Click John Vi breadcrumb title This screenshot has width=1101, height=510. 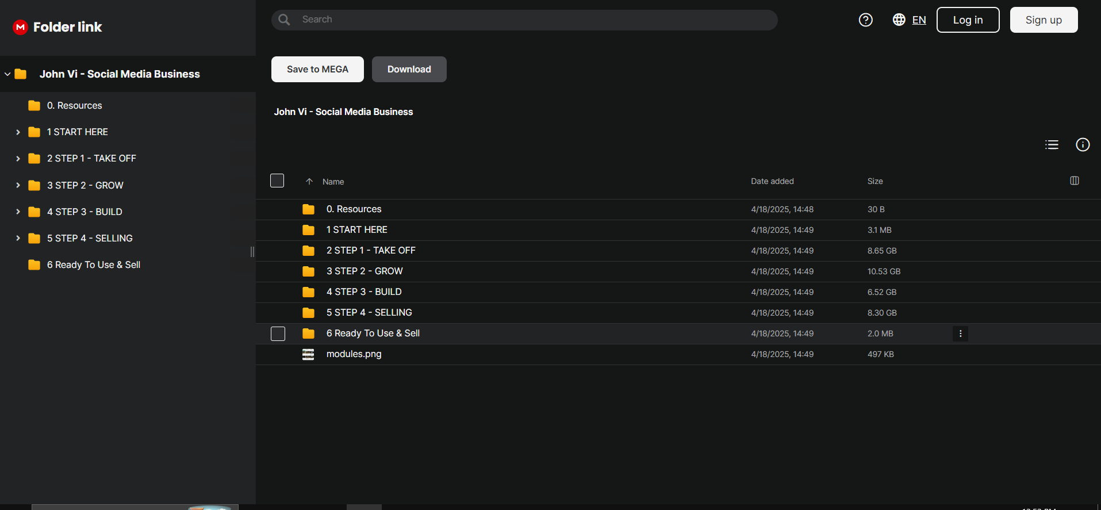click(343, 112)
